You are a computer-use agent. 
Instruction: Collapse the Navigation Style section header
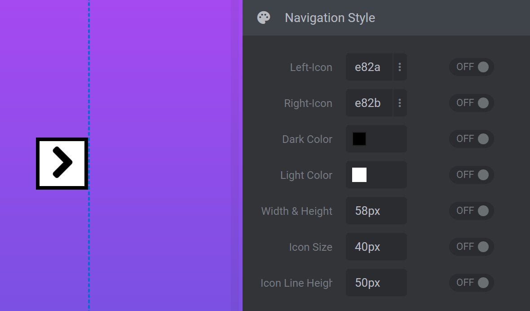[x=386, y=18]
